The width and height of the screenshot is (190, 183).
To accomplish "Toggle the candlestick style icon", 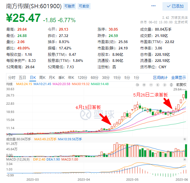I will click(171, 85).
